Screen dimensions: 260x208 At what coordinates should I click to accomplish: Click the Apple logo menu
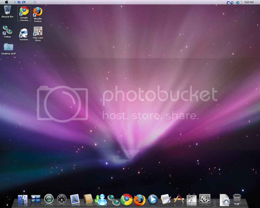[7, 2]
